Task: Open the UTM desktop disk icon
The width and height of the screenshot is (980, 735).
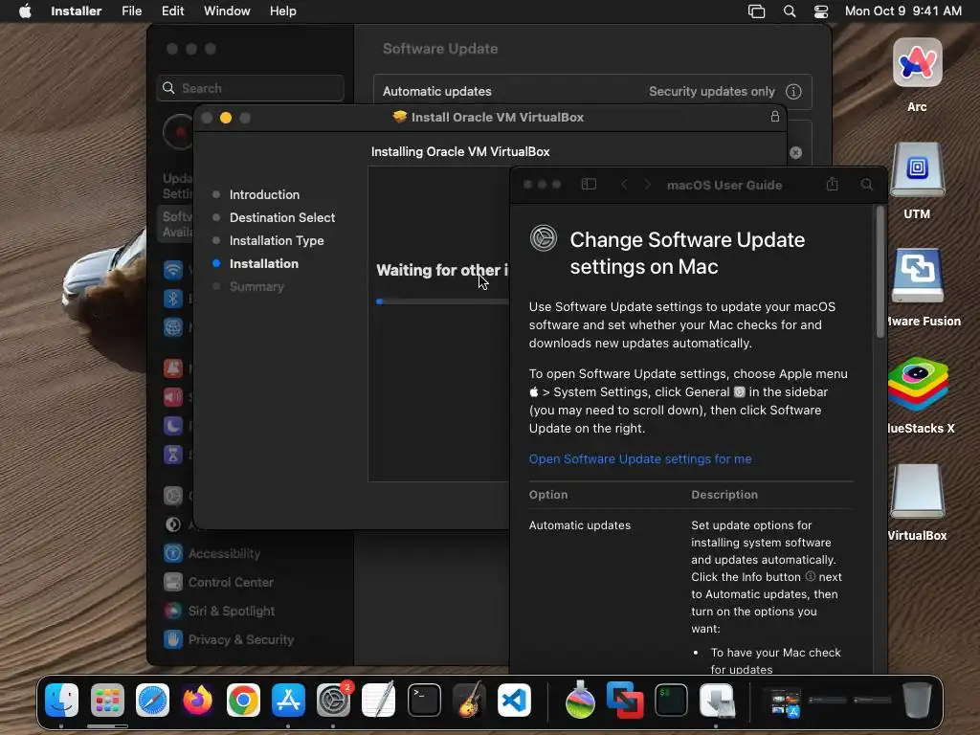Action: (917, 170)
